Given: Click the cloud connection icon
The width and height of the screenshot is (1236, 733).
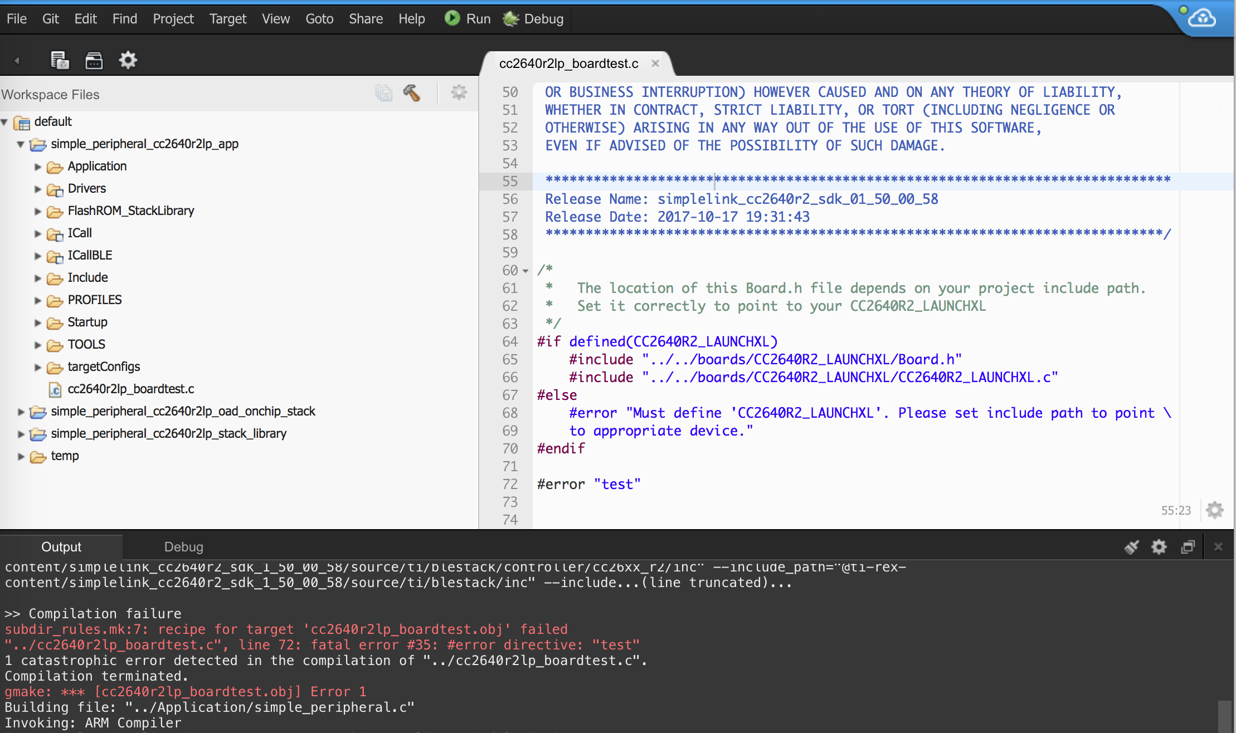Looking at the screenshot, I should click(x=1201, y=18).
